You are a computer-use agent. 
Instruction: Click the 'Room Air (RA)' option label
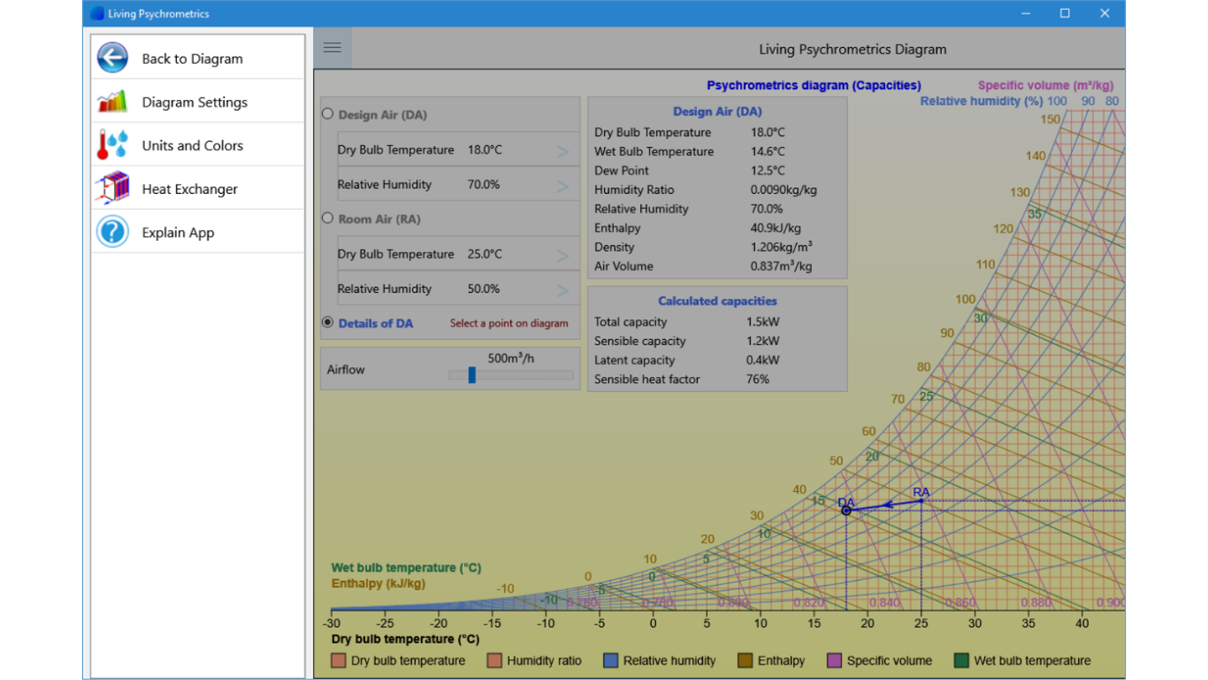[379, 219]
